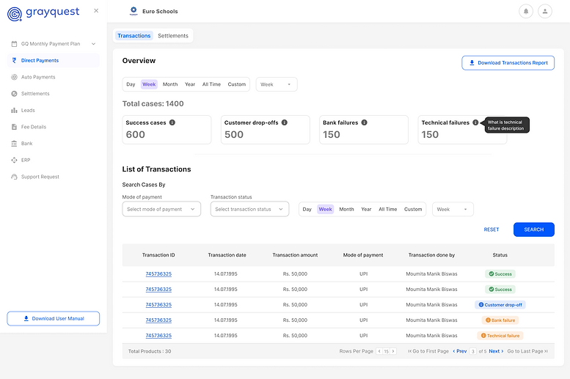
Task: Go to next page with Next
Action: coord(496,351)
